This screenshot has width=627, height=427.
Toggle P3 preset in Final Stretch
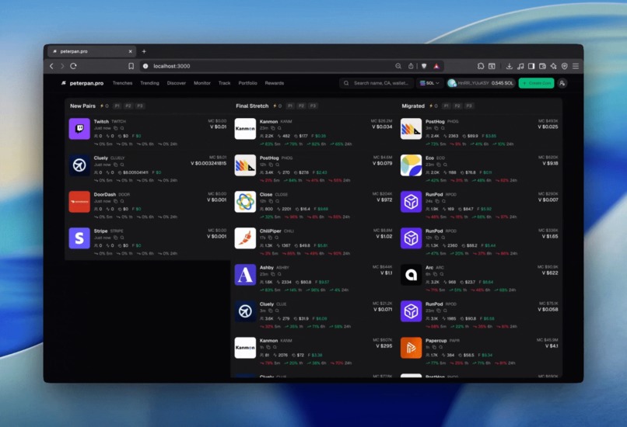(x=313, y=106)
